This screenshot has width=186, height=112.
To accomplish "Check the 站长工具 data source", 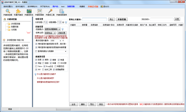I will [x=43, y=70].
